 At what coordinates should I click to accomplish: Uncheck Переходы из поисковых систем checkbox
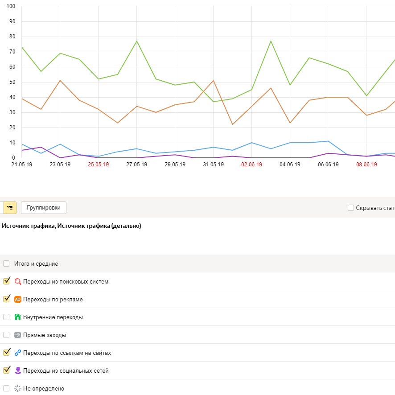click(x=6, y=281)
